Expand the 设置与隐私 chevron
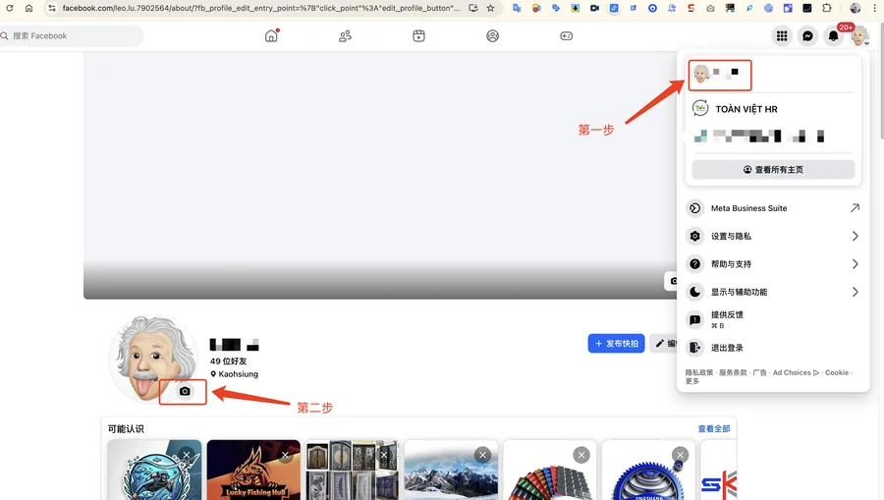Screen dimensions: 884x500 pos(856,236)
